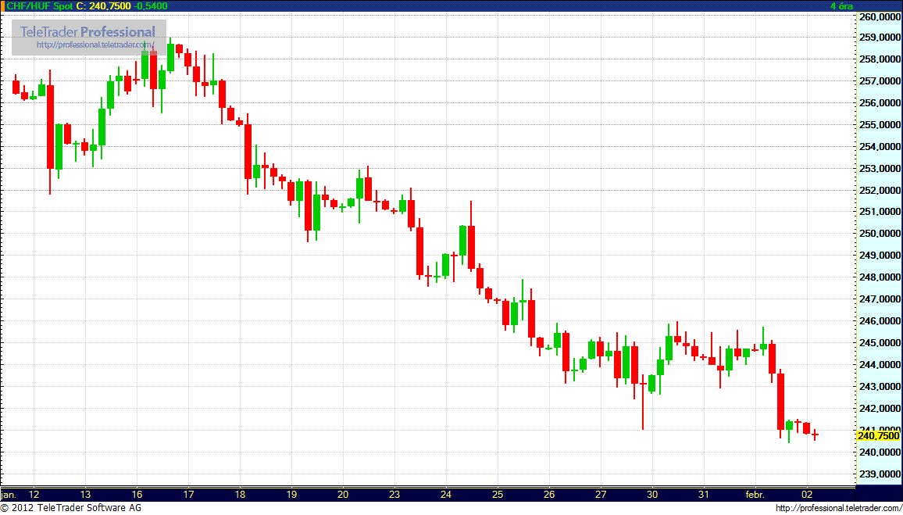Click the 240,0000 price axis label
This screenshot has width=903, height=515.
880,452
